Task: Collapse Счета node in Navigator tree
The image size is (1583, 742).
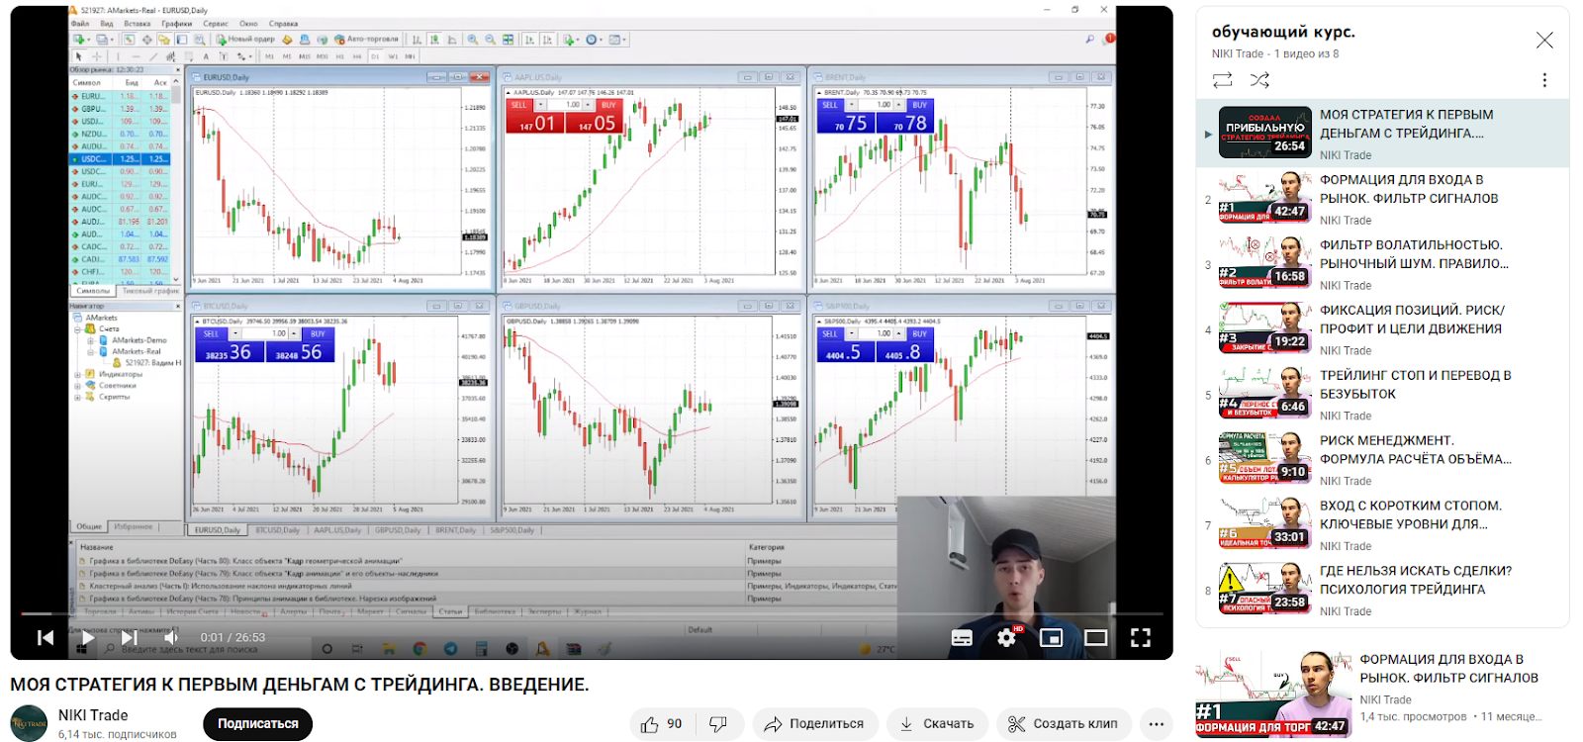Action: 78,328
